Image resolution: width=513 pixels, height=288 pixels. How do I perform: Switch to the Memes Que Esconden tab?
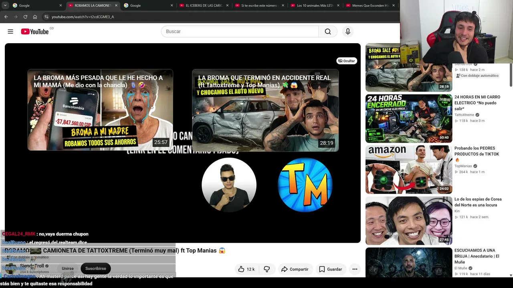(x=370, y=6)
